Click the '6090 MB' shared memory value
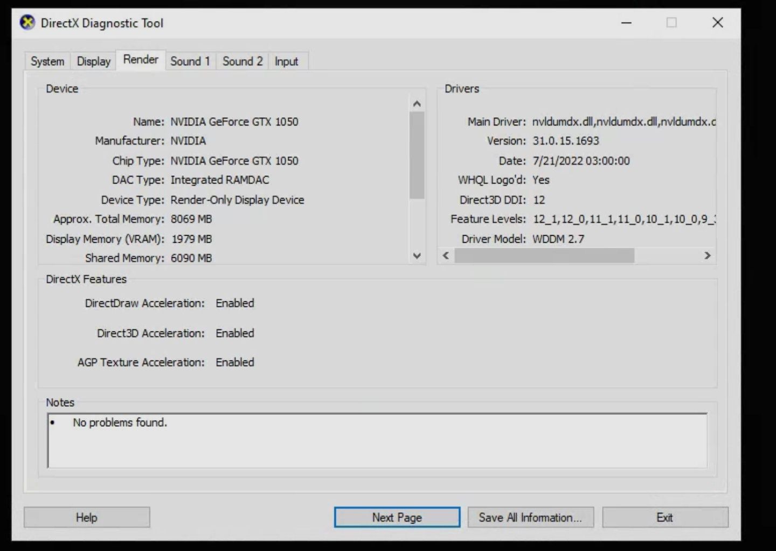776x551 pixels. (191, 258)
